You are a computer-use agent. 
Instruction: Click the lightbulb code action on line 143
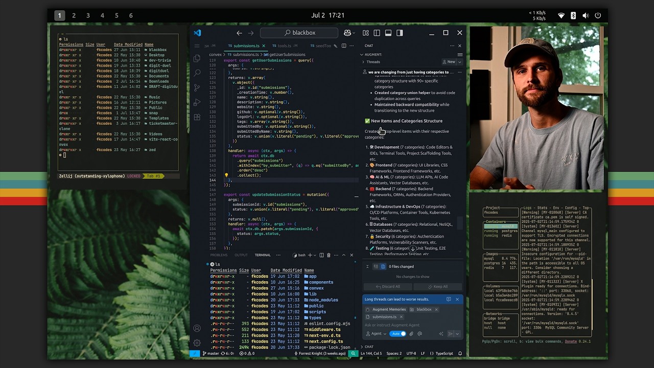pyautogui.click(x=226, y=175)
